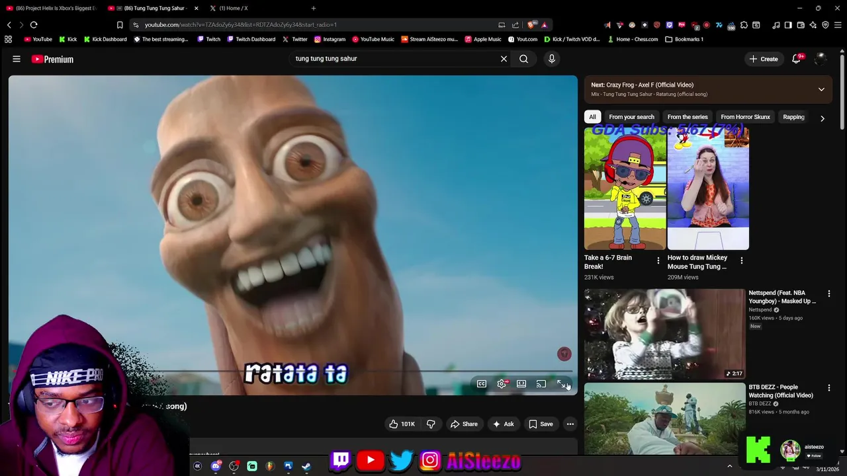Dislike the video
The width and height of the screenshot is (847, 476).
click(431, 424)
